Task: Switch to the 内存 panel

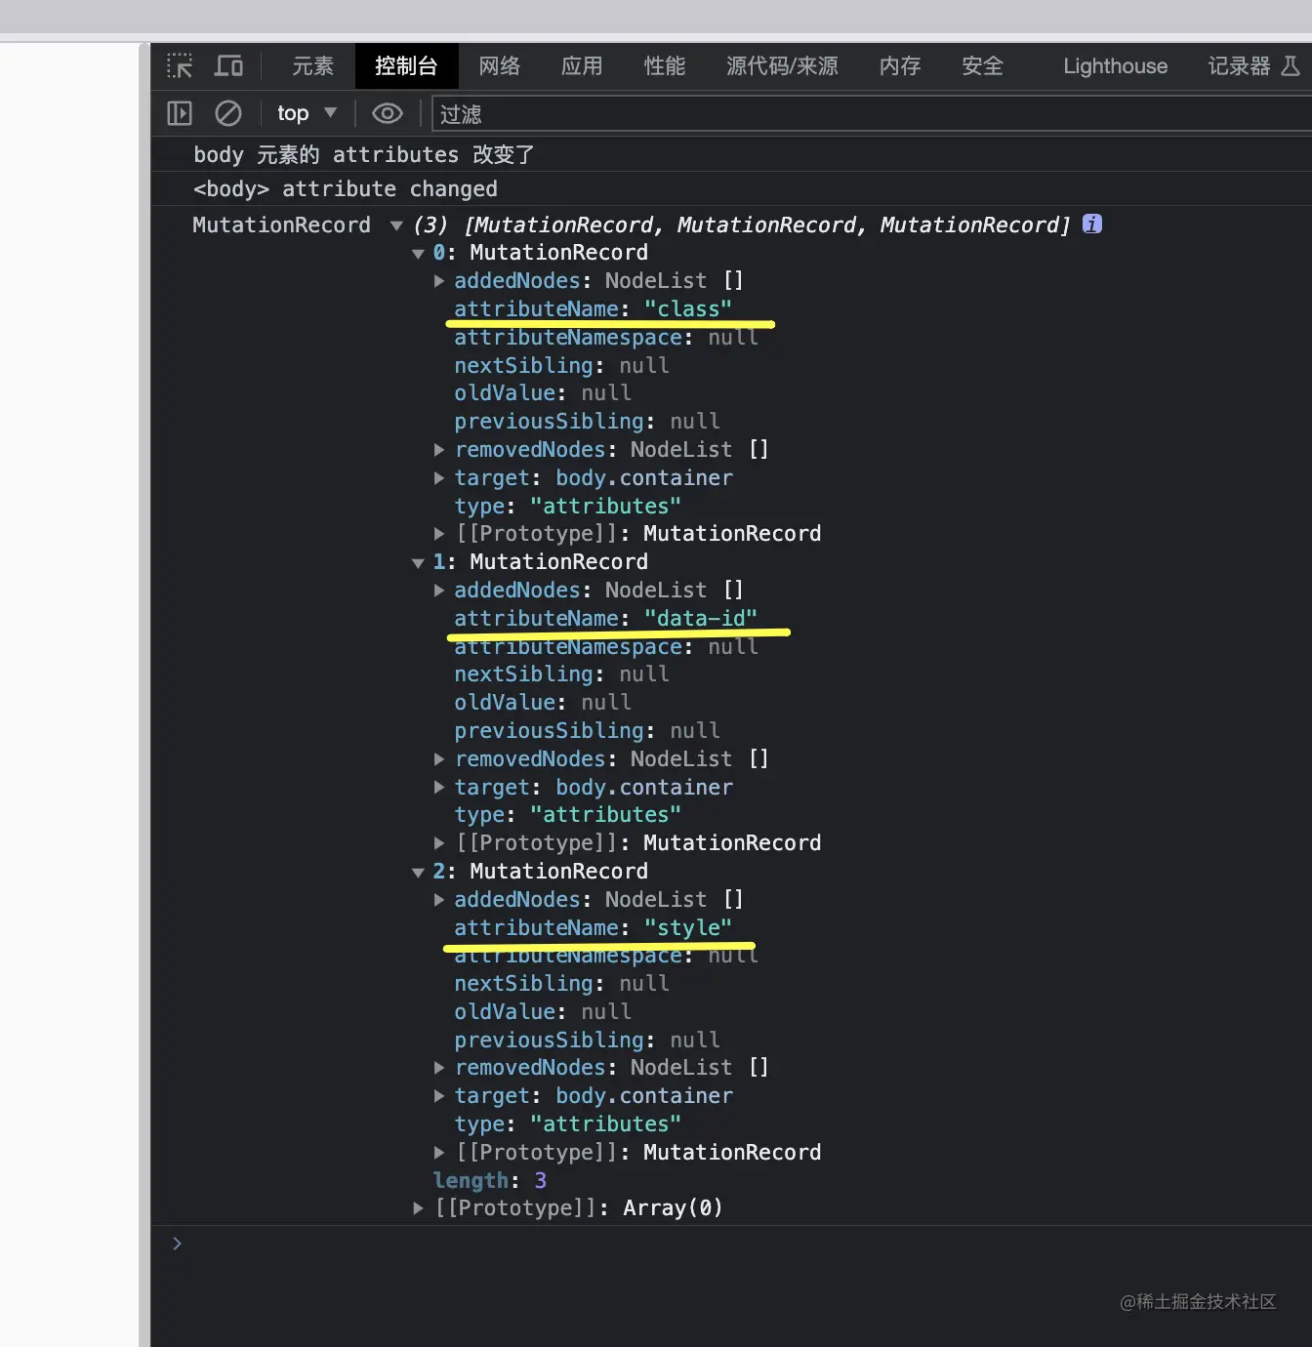Action: 898,65
